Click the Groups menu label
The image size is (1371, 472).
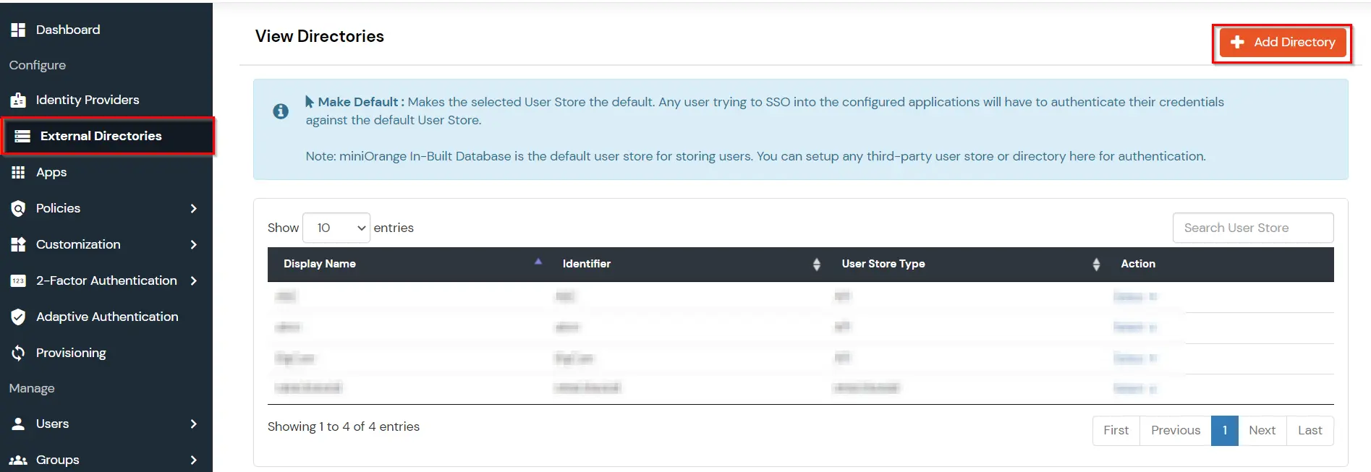point(58,460)
